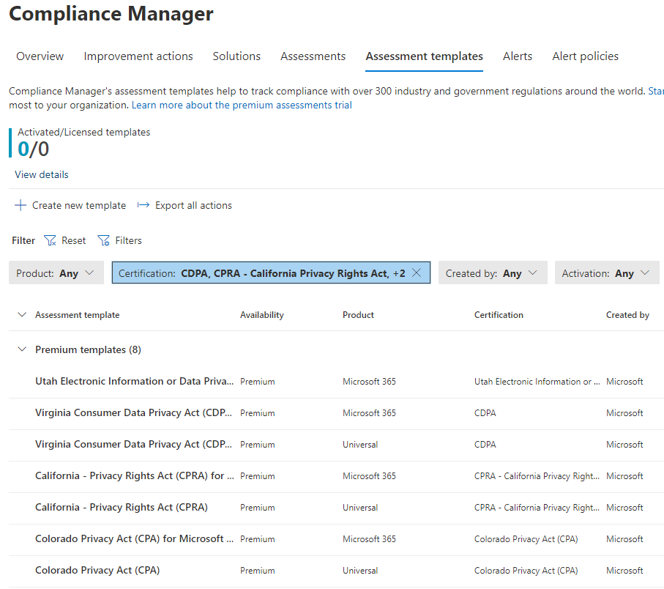Open Colorado Privacy Act (CPA) for Microsoft template
Image resolution: width=664 pixels, height=589 pixels.
pyautogui.click(x=134, y=538)
